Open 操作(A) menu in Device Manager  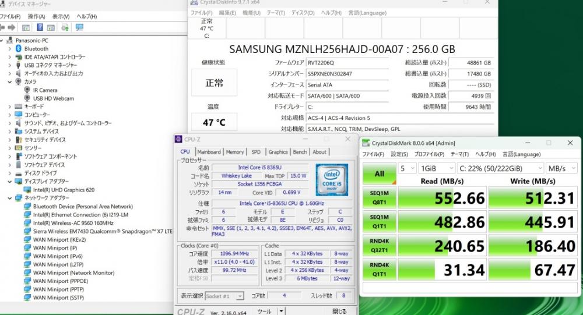36,16
